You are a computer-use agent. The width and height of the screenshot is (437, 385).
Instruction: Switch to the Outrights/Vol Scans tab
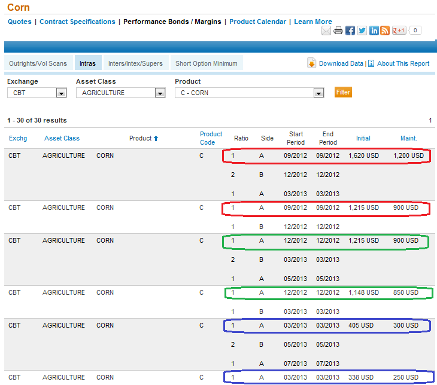[x=38, y=63]
